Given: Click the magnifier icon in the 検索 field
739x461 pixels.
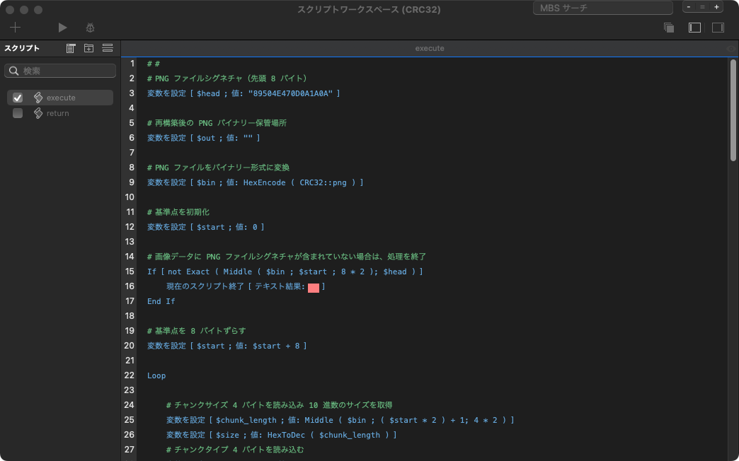Looking at the screenshot, I should coord(14,71).
